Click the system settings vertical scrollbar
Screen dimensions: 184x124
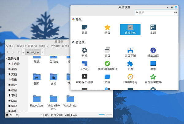[178, 30]
